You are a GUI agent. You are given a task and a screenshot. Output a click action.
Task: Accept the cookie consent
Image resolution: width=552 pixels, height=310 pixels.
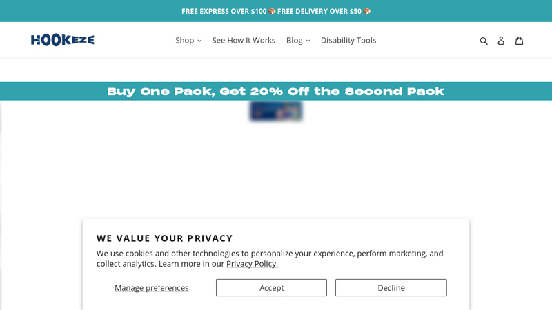point(271,287)
